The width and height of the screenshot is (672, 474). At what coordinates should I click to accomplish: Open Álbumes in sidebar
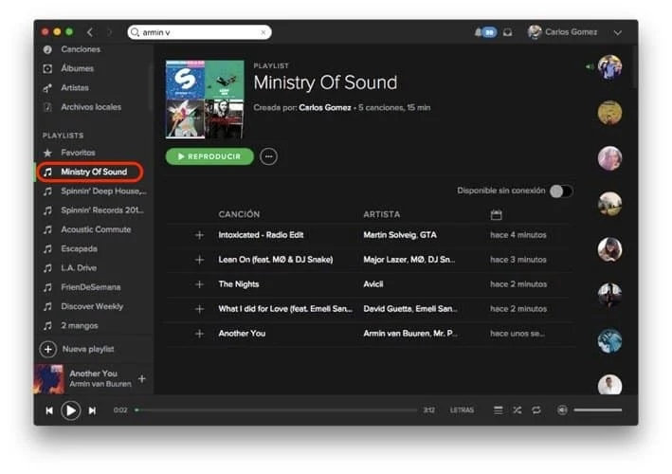(x=77, y=68)
